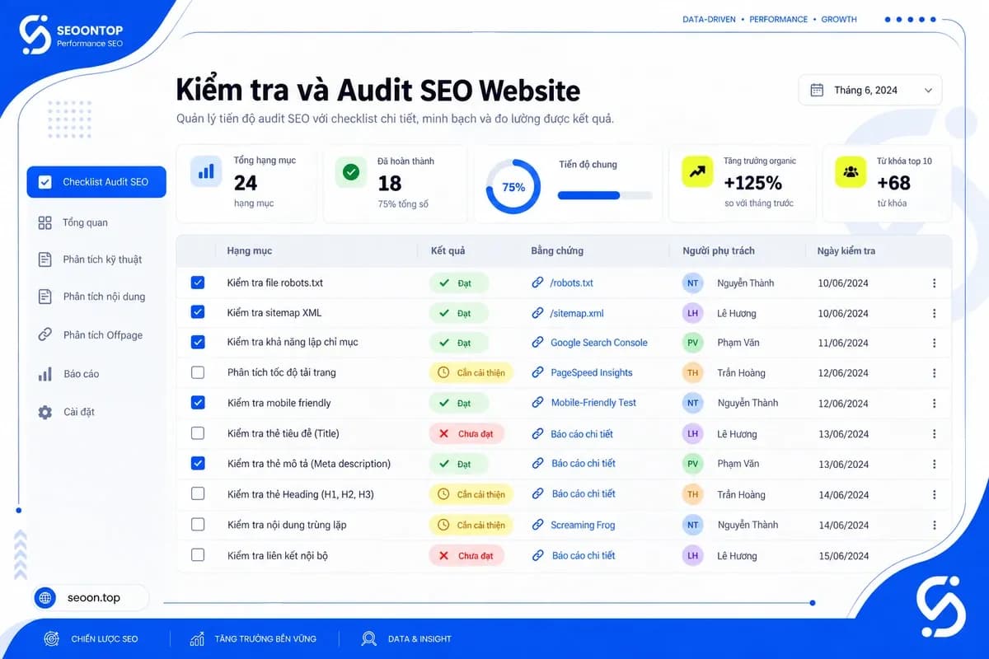Click the PV avatar in the lập chỉ mục row
The height and width of the screenshot is (659, 989).
pos(692,343)
